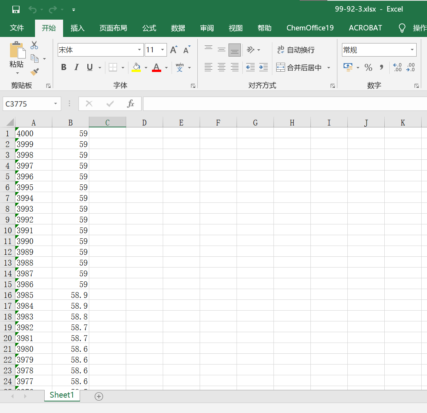Open the fill color dropdown arrow
This screenshot has width=427, height=413.
point(146,67)
